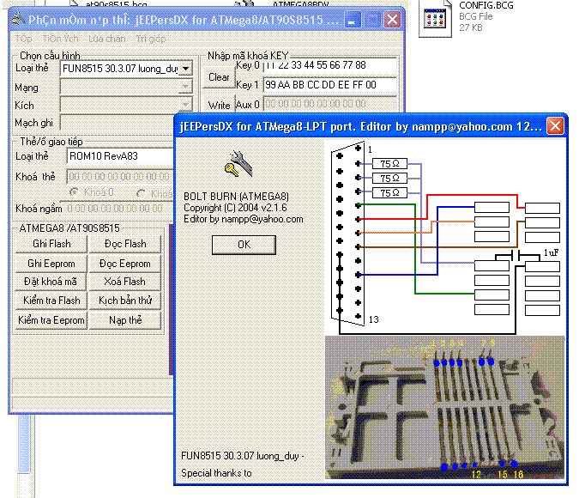Expand the Mạng dropdown
The height and width of the screenshot is (498, 579).
click(185, 87)
